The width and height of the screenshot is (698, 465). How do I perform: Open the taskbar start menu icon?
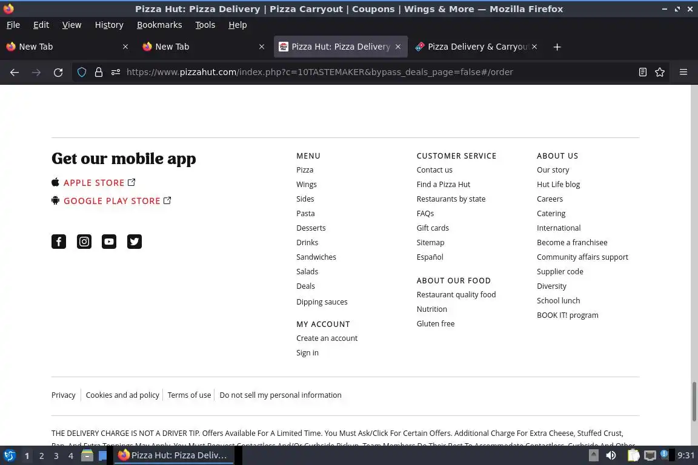coord(9,455)
